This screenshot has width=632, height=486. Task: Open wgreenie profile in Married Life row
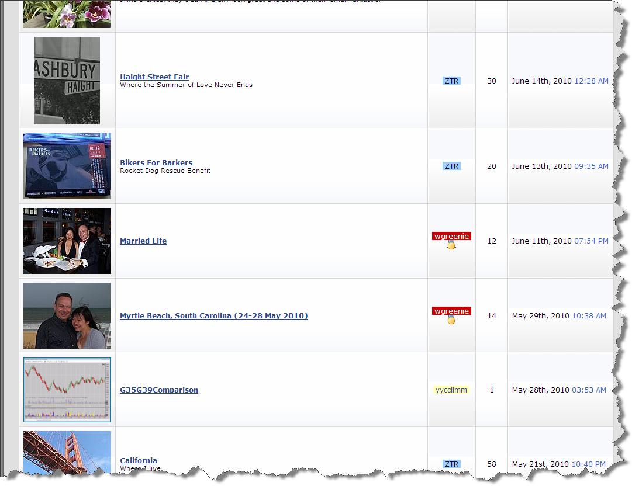(451, 237)
